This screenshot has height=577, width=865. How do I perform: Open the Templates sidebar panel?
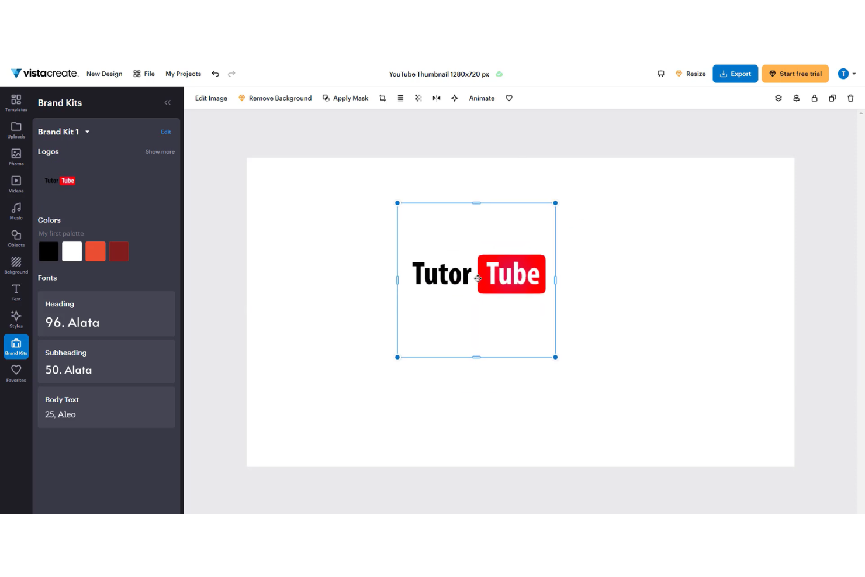pyautogui.click(x=16, y=102)
